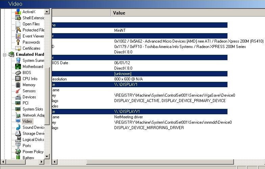Click tree panel scroll up arrow
Screen dimensions: 265x169
coord(47,11)
